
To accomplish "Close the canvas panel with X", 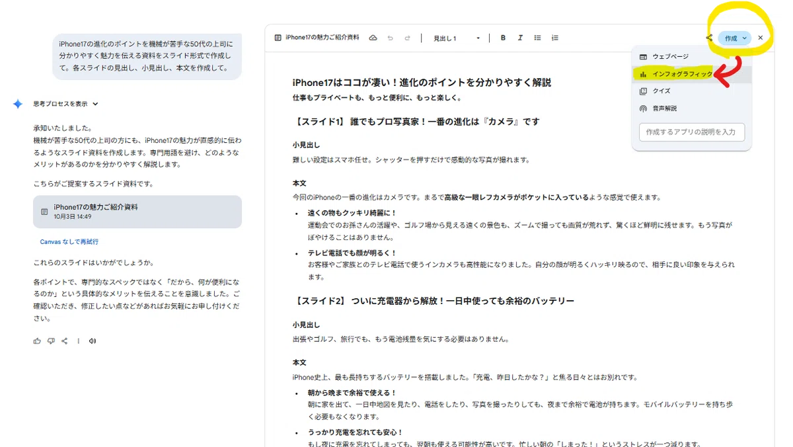I will 761,38.
